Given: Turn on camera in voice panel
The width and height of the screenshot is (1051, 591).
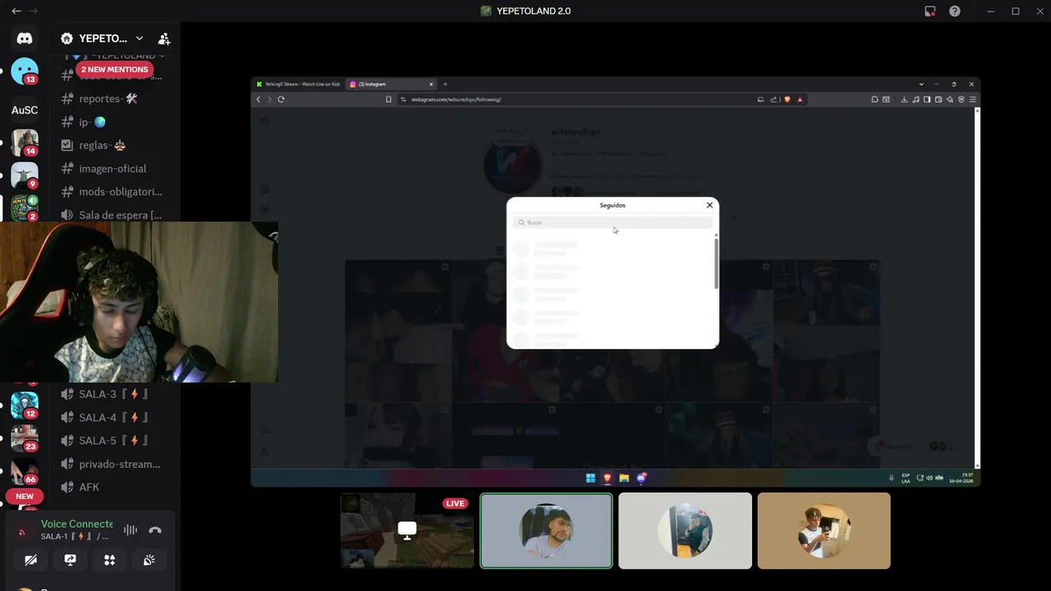Looking at the screenshot, I should pyautogui.click(x=30, y=560).
